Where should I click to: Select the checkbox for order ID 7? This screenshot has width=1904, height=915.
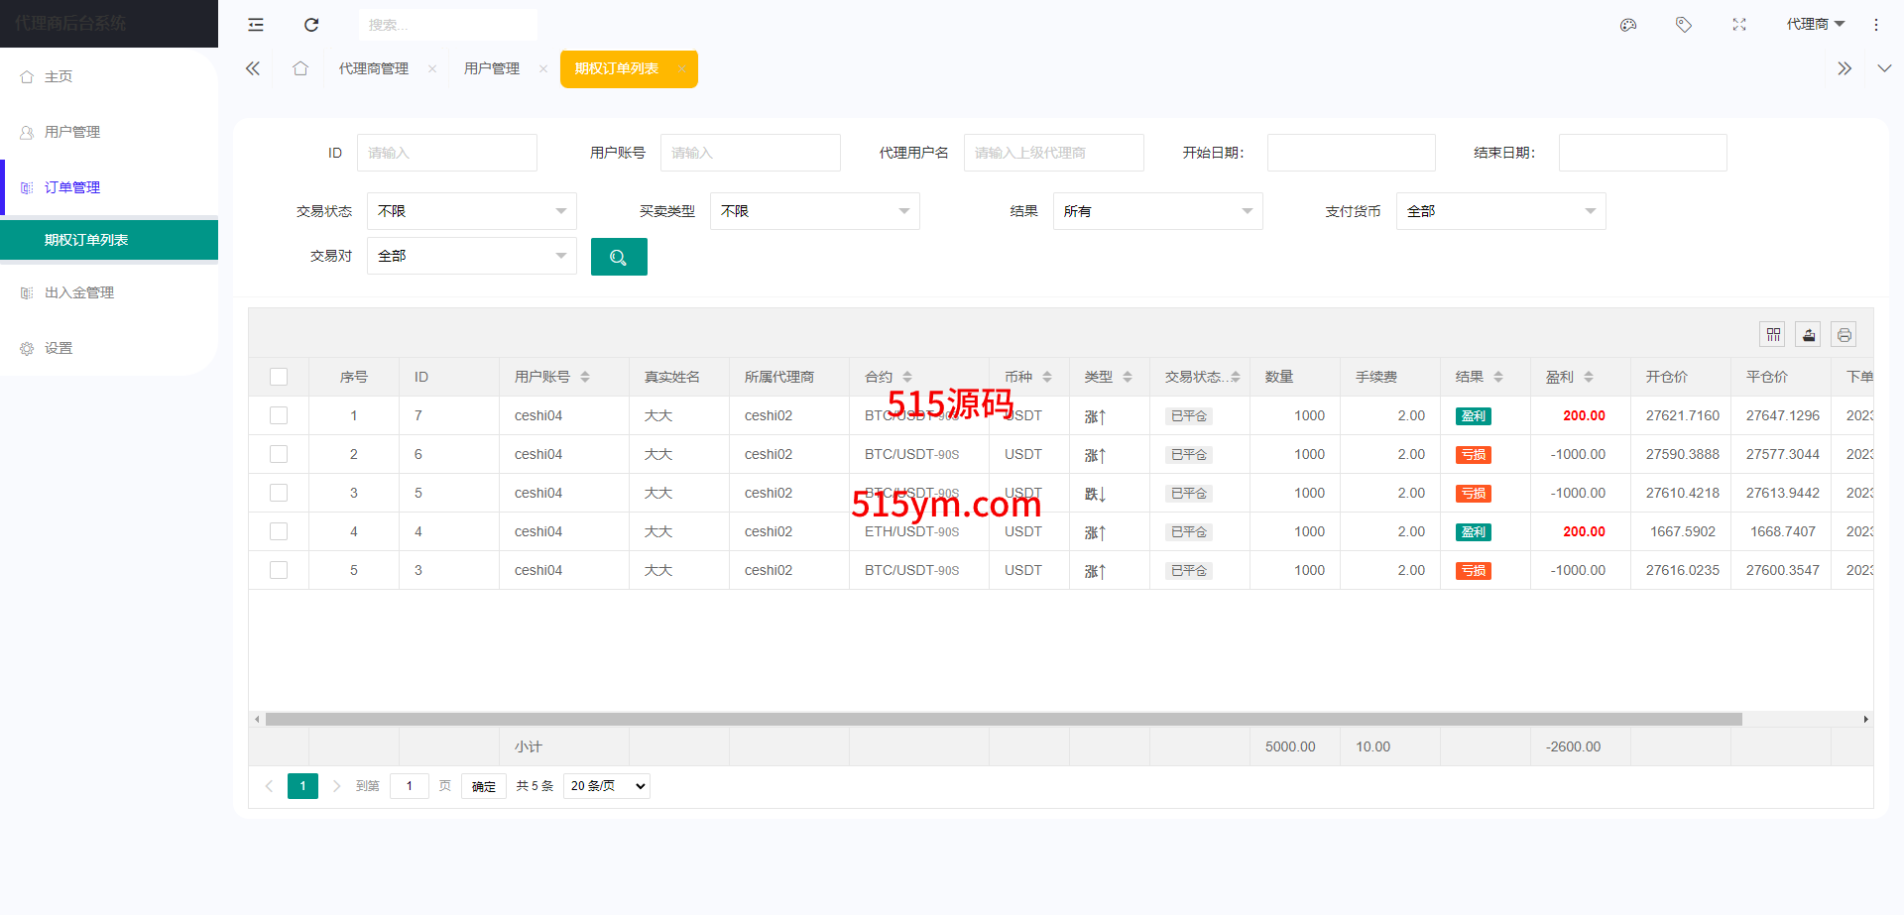[x=279, y=415]
